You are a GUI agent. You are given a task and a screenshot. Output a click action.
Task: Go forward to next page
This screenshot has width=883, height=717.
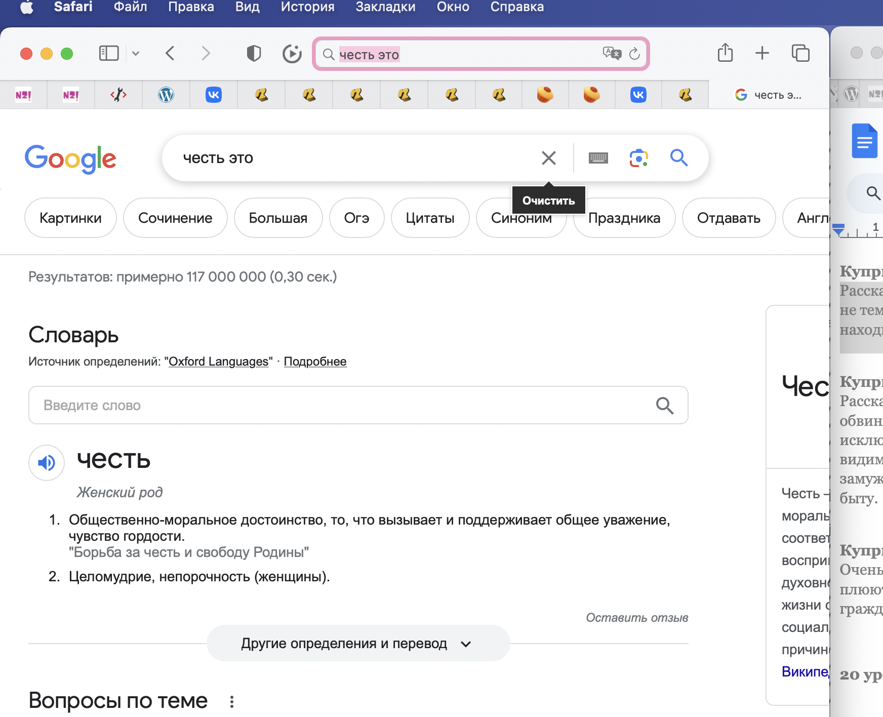click(206, 53)
